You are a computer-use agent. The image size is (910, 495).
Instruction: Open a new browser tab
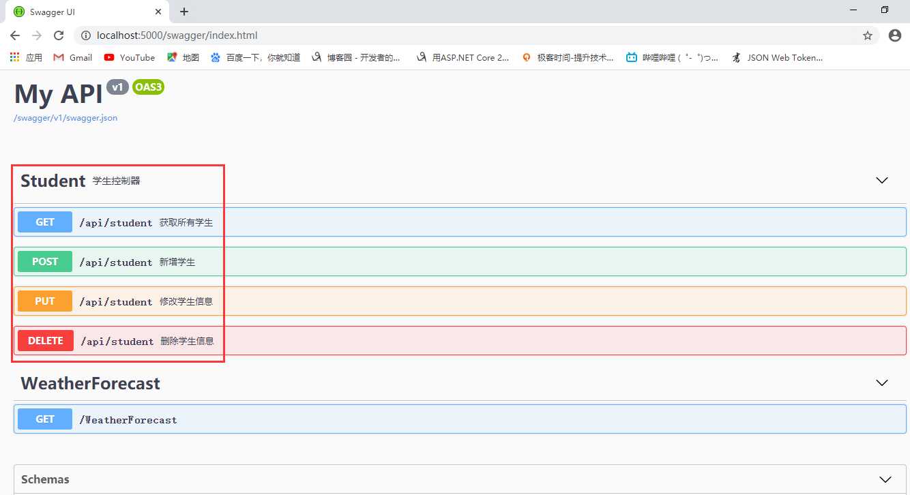point(184,12)
